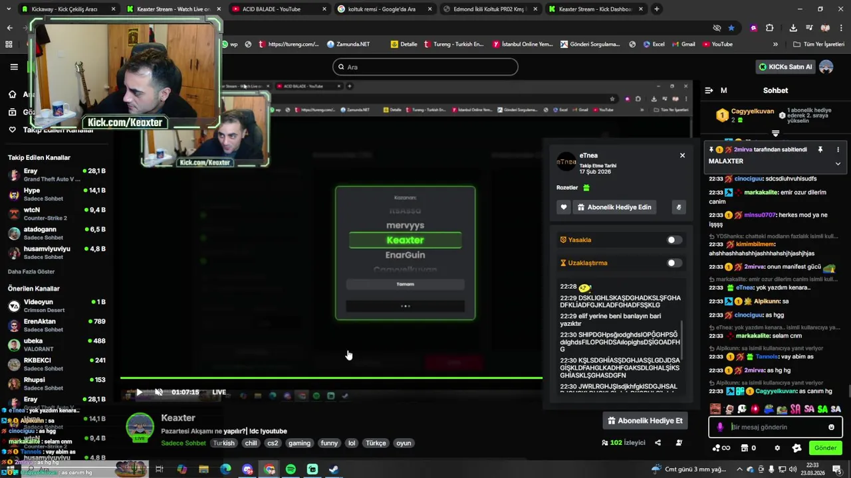
Task: Jump to LIVE in player
Action: (x=219, y=392)
